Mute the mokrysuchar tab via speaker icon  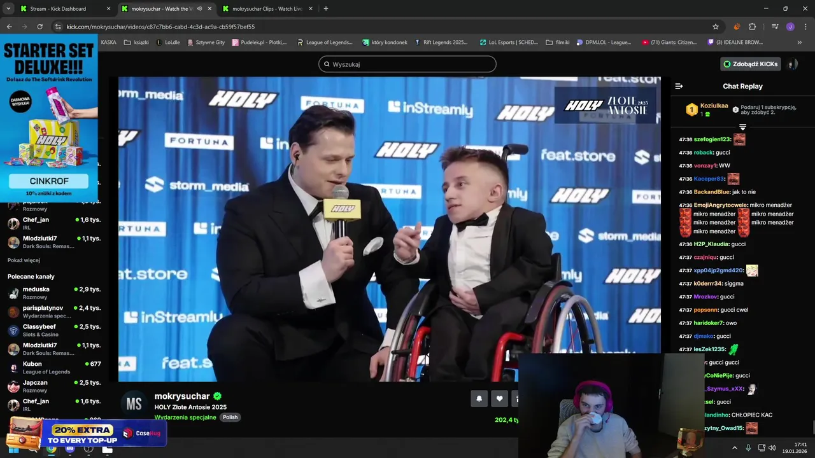199,9
